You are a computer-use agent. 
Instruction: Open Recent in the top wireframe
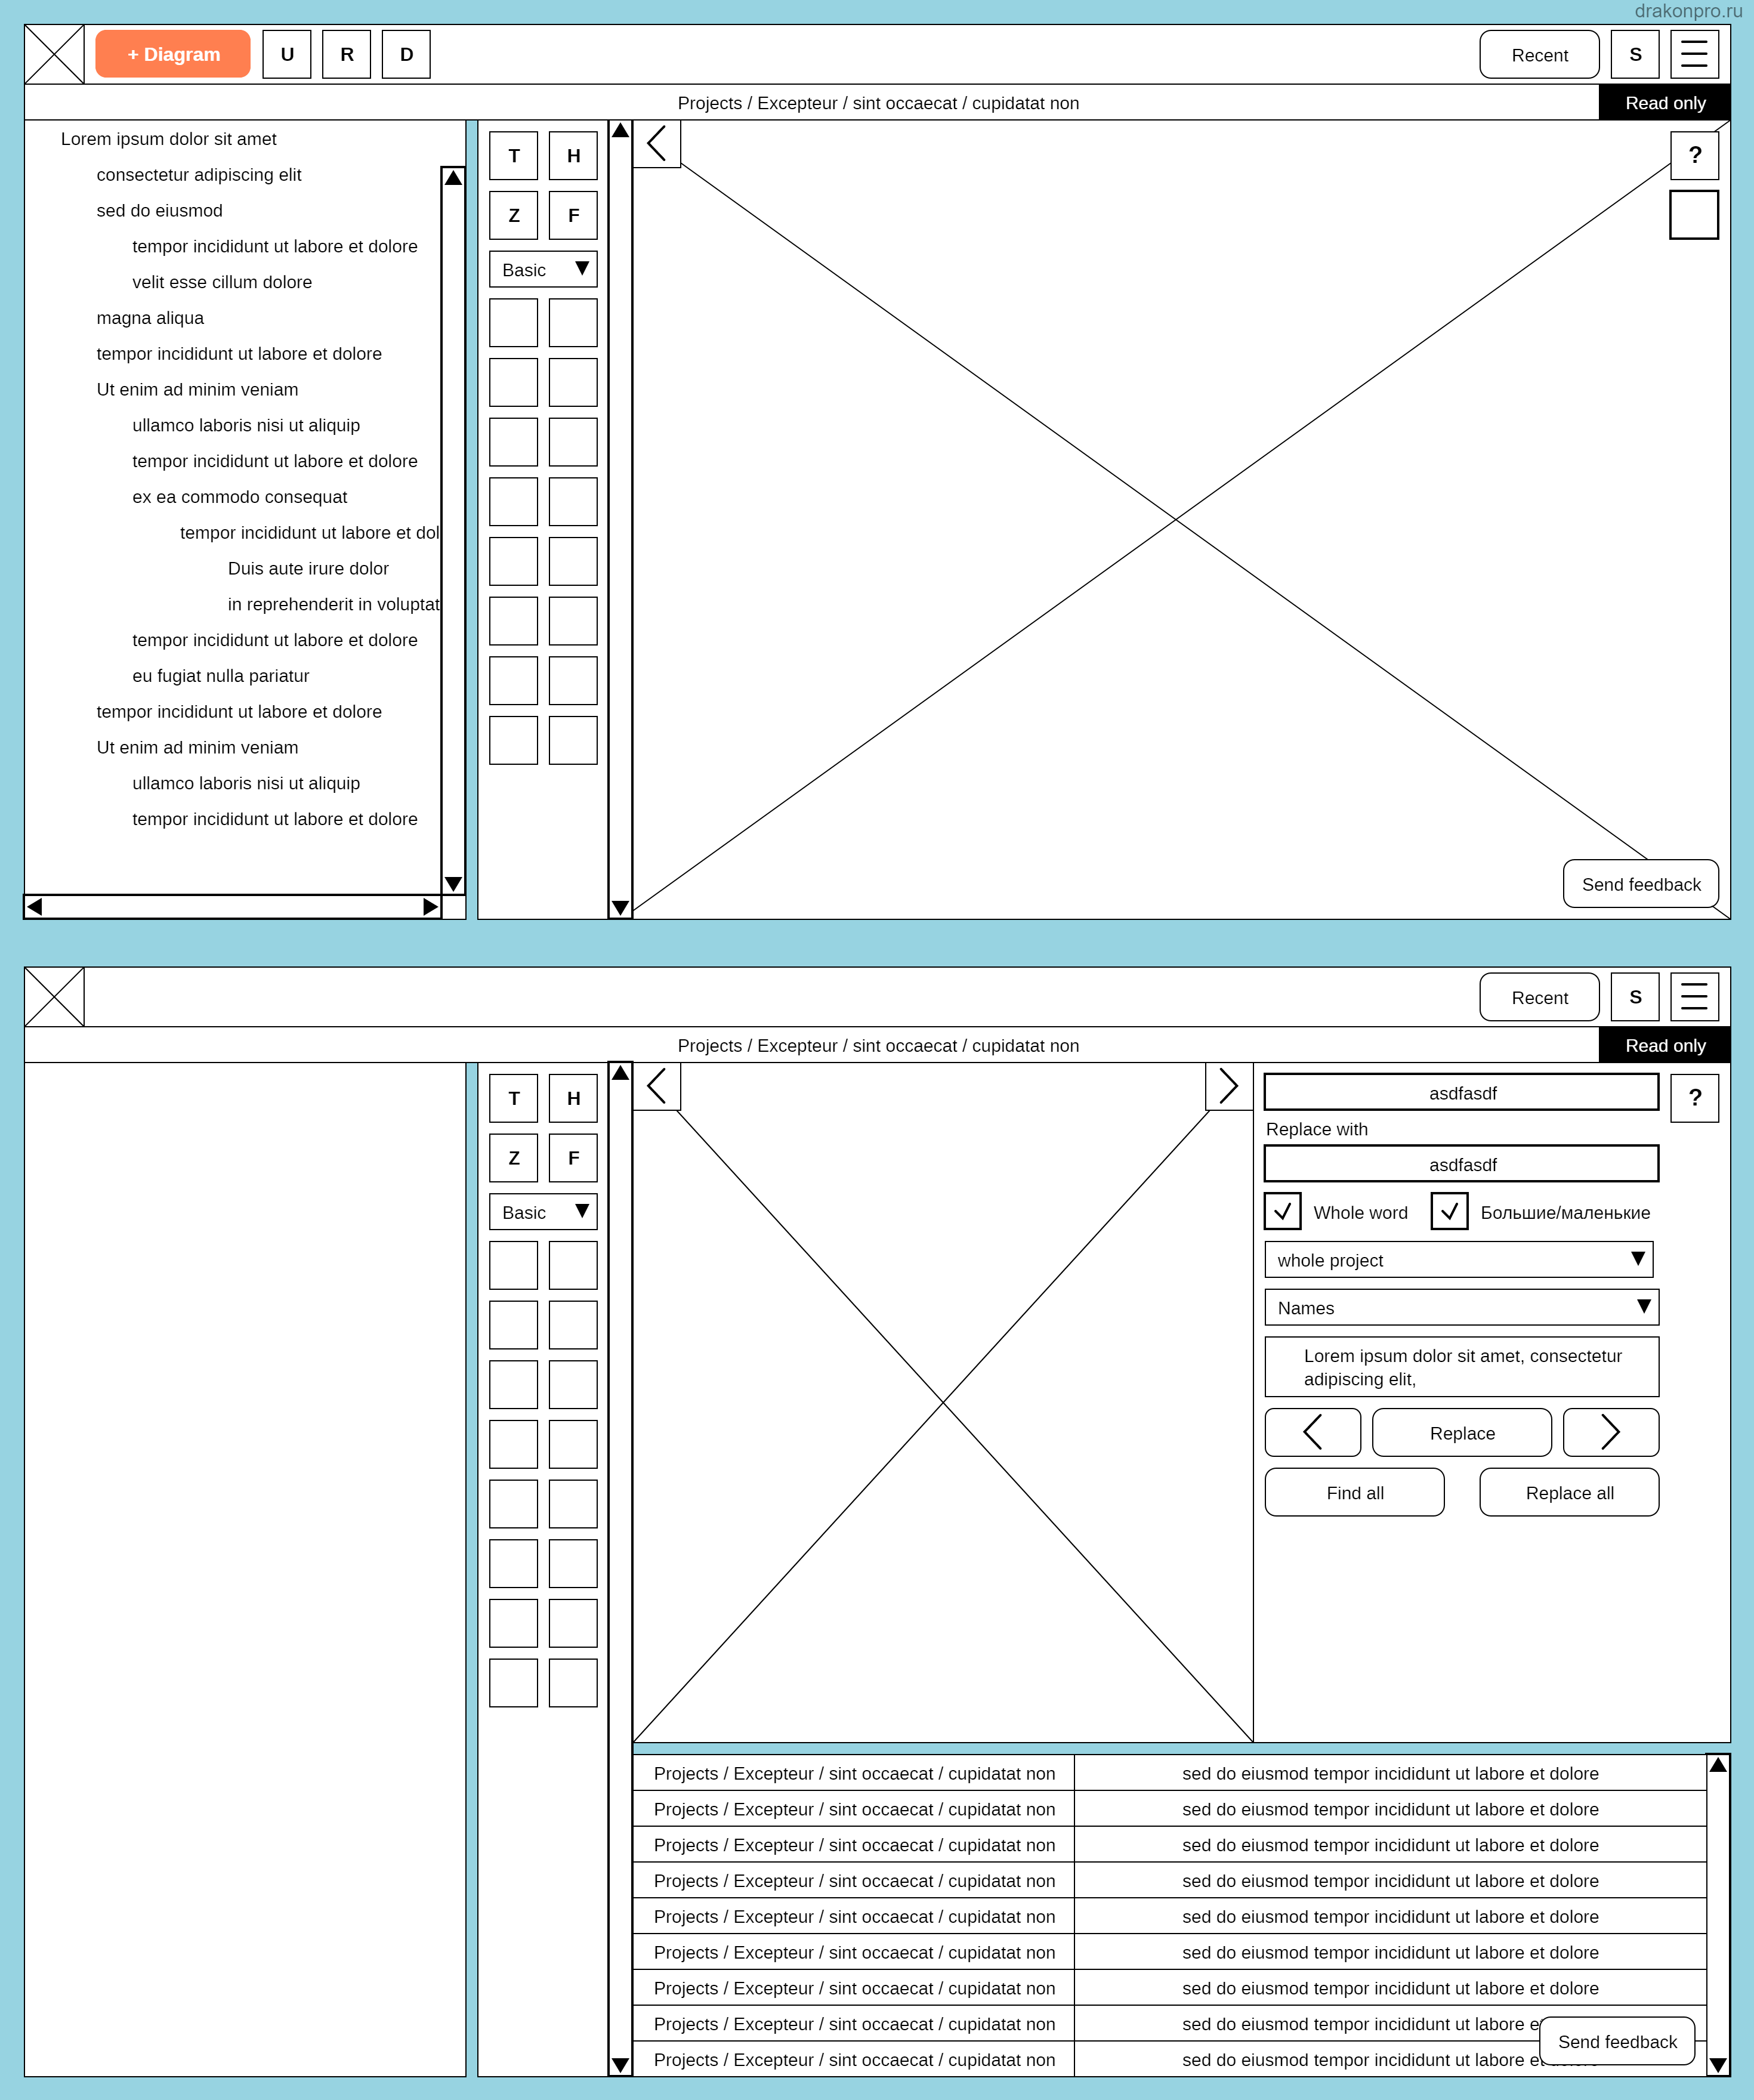tap(1539, 55)
